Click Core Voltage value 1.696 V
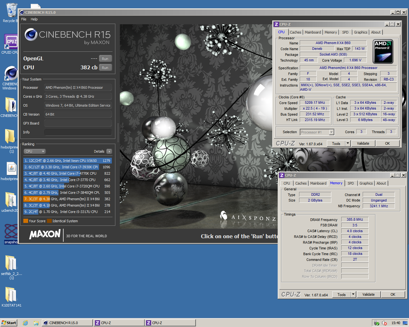The height and width of the screenshot is (327, 409). point(355,60)
